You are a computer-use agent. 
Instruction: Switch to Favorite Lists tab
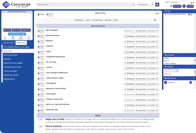coord(8,43)
